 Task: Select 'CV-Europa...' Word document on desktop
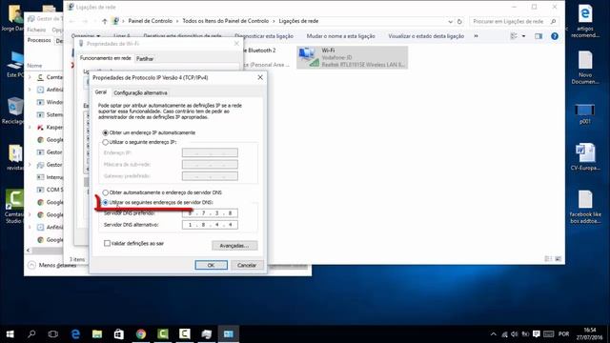[584, 156]
